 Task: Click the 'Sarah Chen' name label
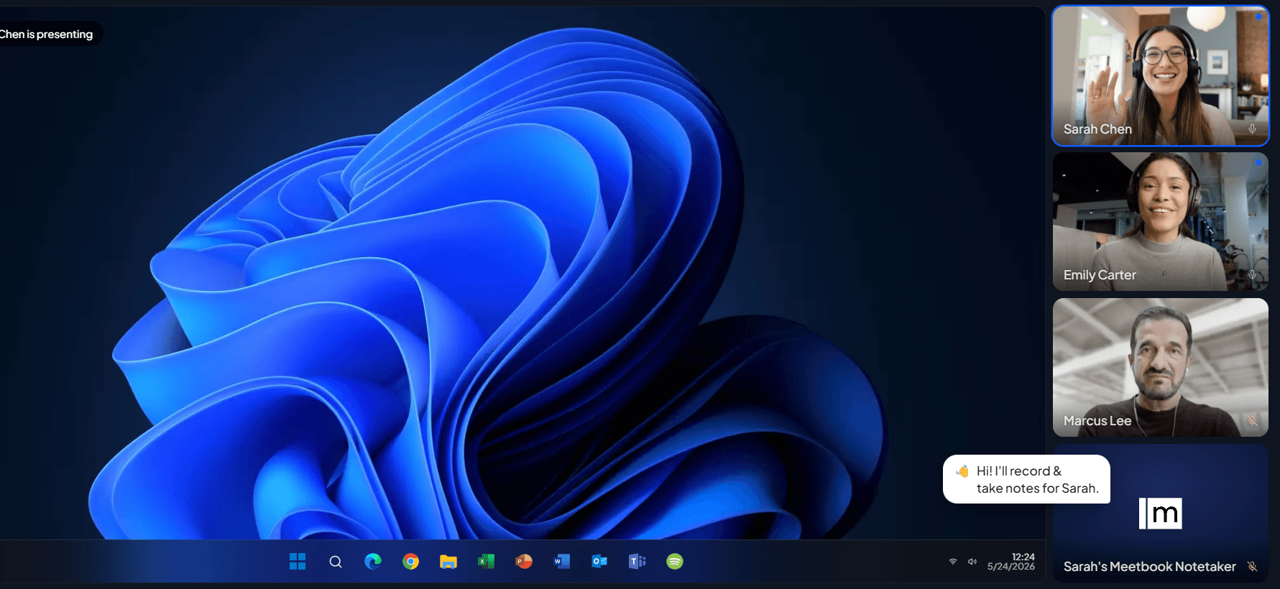pos(1097,129)
